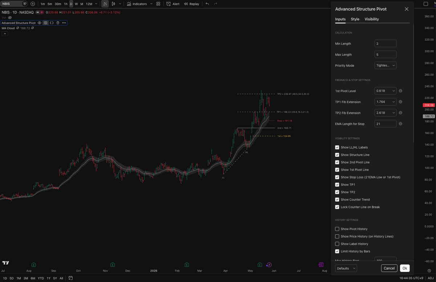Switch to the Style tab
Screen dimensions: 436x282
pos(355,19)
